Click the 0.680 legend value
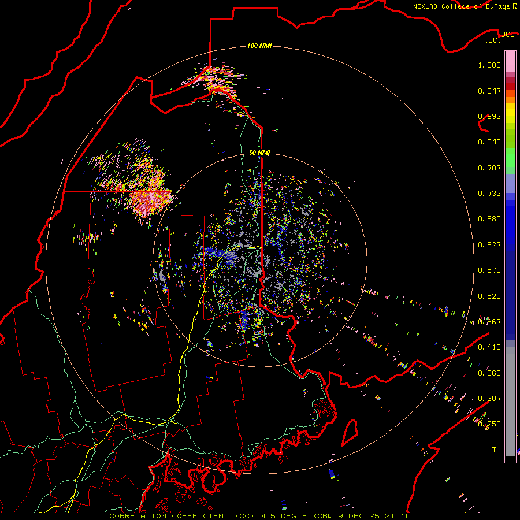Image resolution: width=520 pixels, height=520 pixels. 489,219
